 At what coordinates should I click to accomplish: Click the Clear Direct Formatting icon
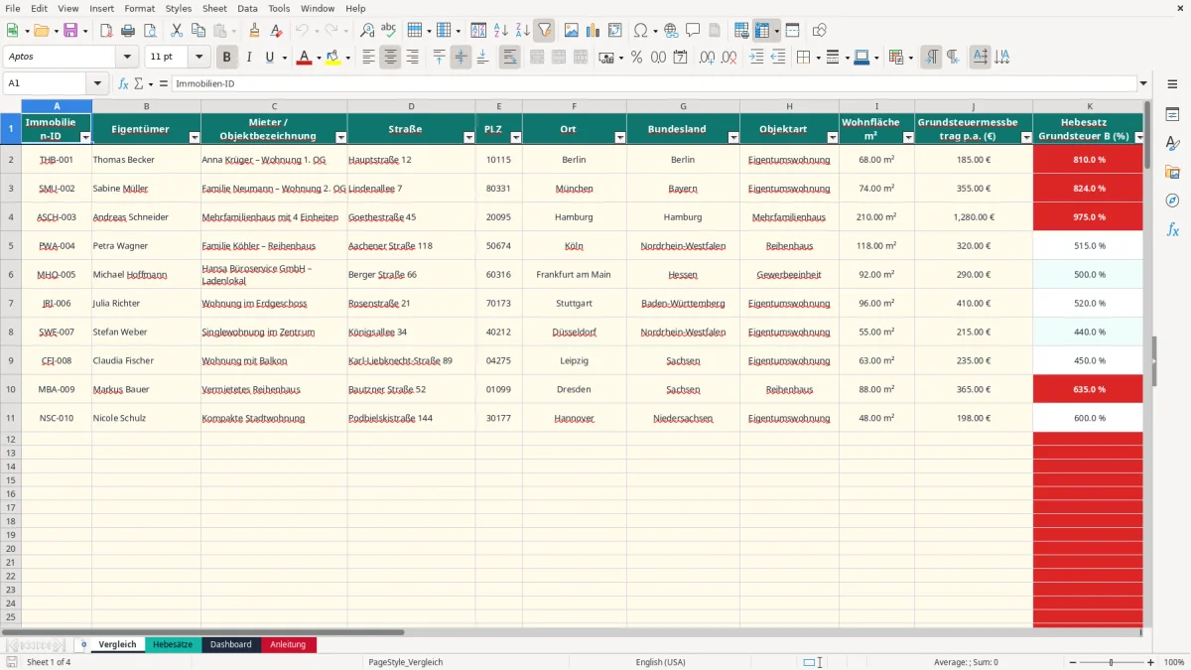276,31
